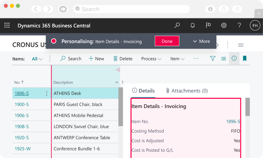Click the flag icon in the header bar
Screen dimensions: 263x158
click(x=208, y=25)
